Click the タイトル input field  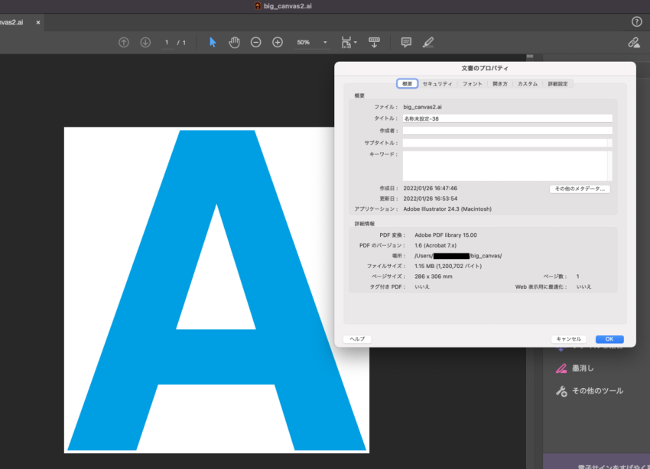[x=507, y=118]
